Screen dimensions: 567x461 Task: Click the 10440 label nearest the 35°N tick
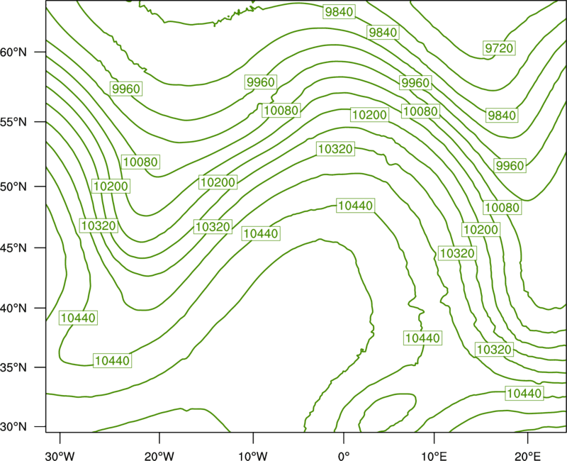click(113, 360)
